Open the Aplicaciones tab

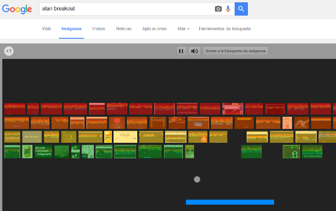(x=154, y=29)
